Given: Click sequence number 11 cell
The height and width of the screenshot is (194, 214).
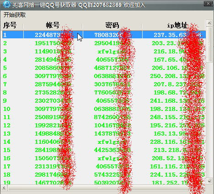Looking at the screenshot, I should pyautogui.click(x=7, y=117).
